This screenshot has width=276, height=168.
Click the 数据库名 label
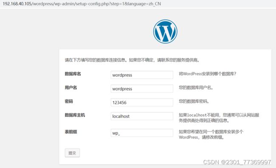point(73,74)
